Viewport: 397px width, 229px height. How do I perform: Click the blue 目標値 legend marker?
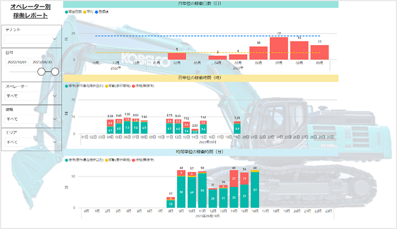click(x=97, y=12)
